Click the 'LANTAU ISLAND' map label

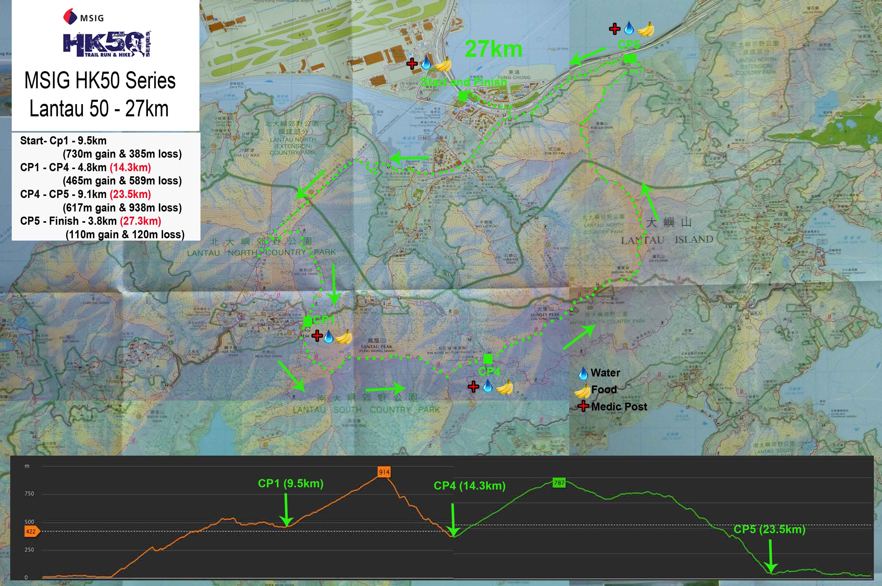click(x=667, y=240)
